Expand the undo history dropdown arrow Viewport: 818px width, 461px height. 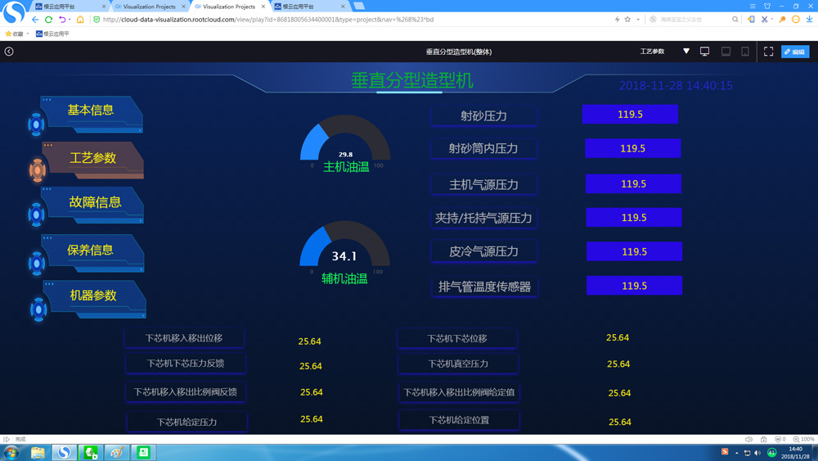[70, 20]
